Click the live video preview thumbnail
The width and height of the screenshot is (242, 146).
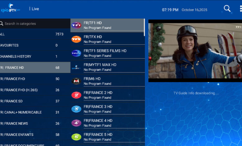pos(195,51)
